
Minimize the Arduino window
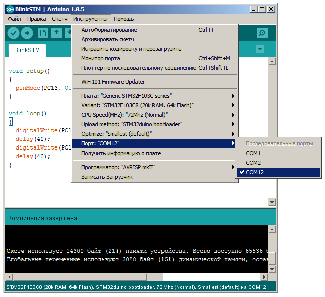tap(254, 9)
